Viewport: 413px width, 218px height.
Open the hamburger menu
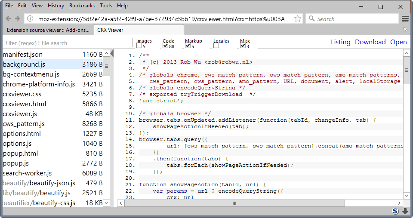coord(405,18)
